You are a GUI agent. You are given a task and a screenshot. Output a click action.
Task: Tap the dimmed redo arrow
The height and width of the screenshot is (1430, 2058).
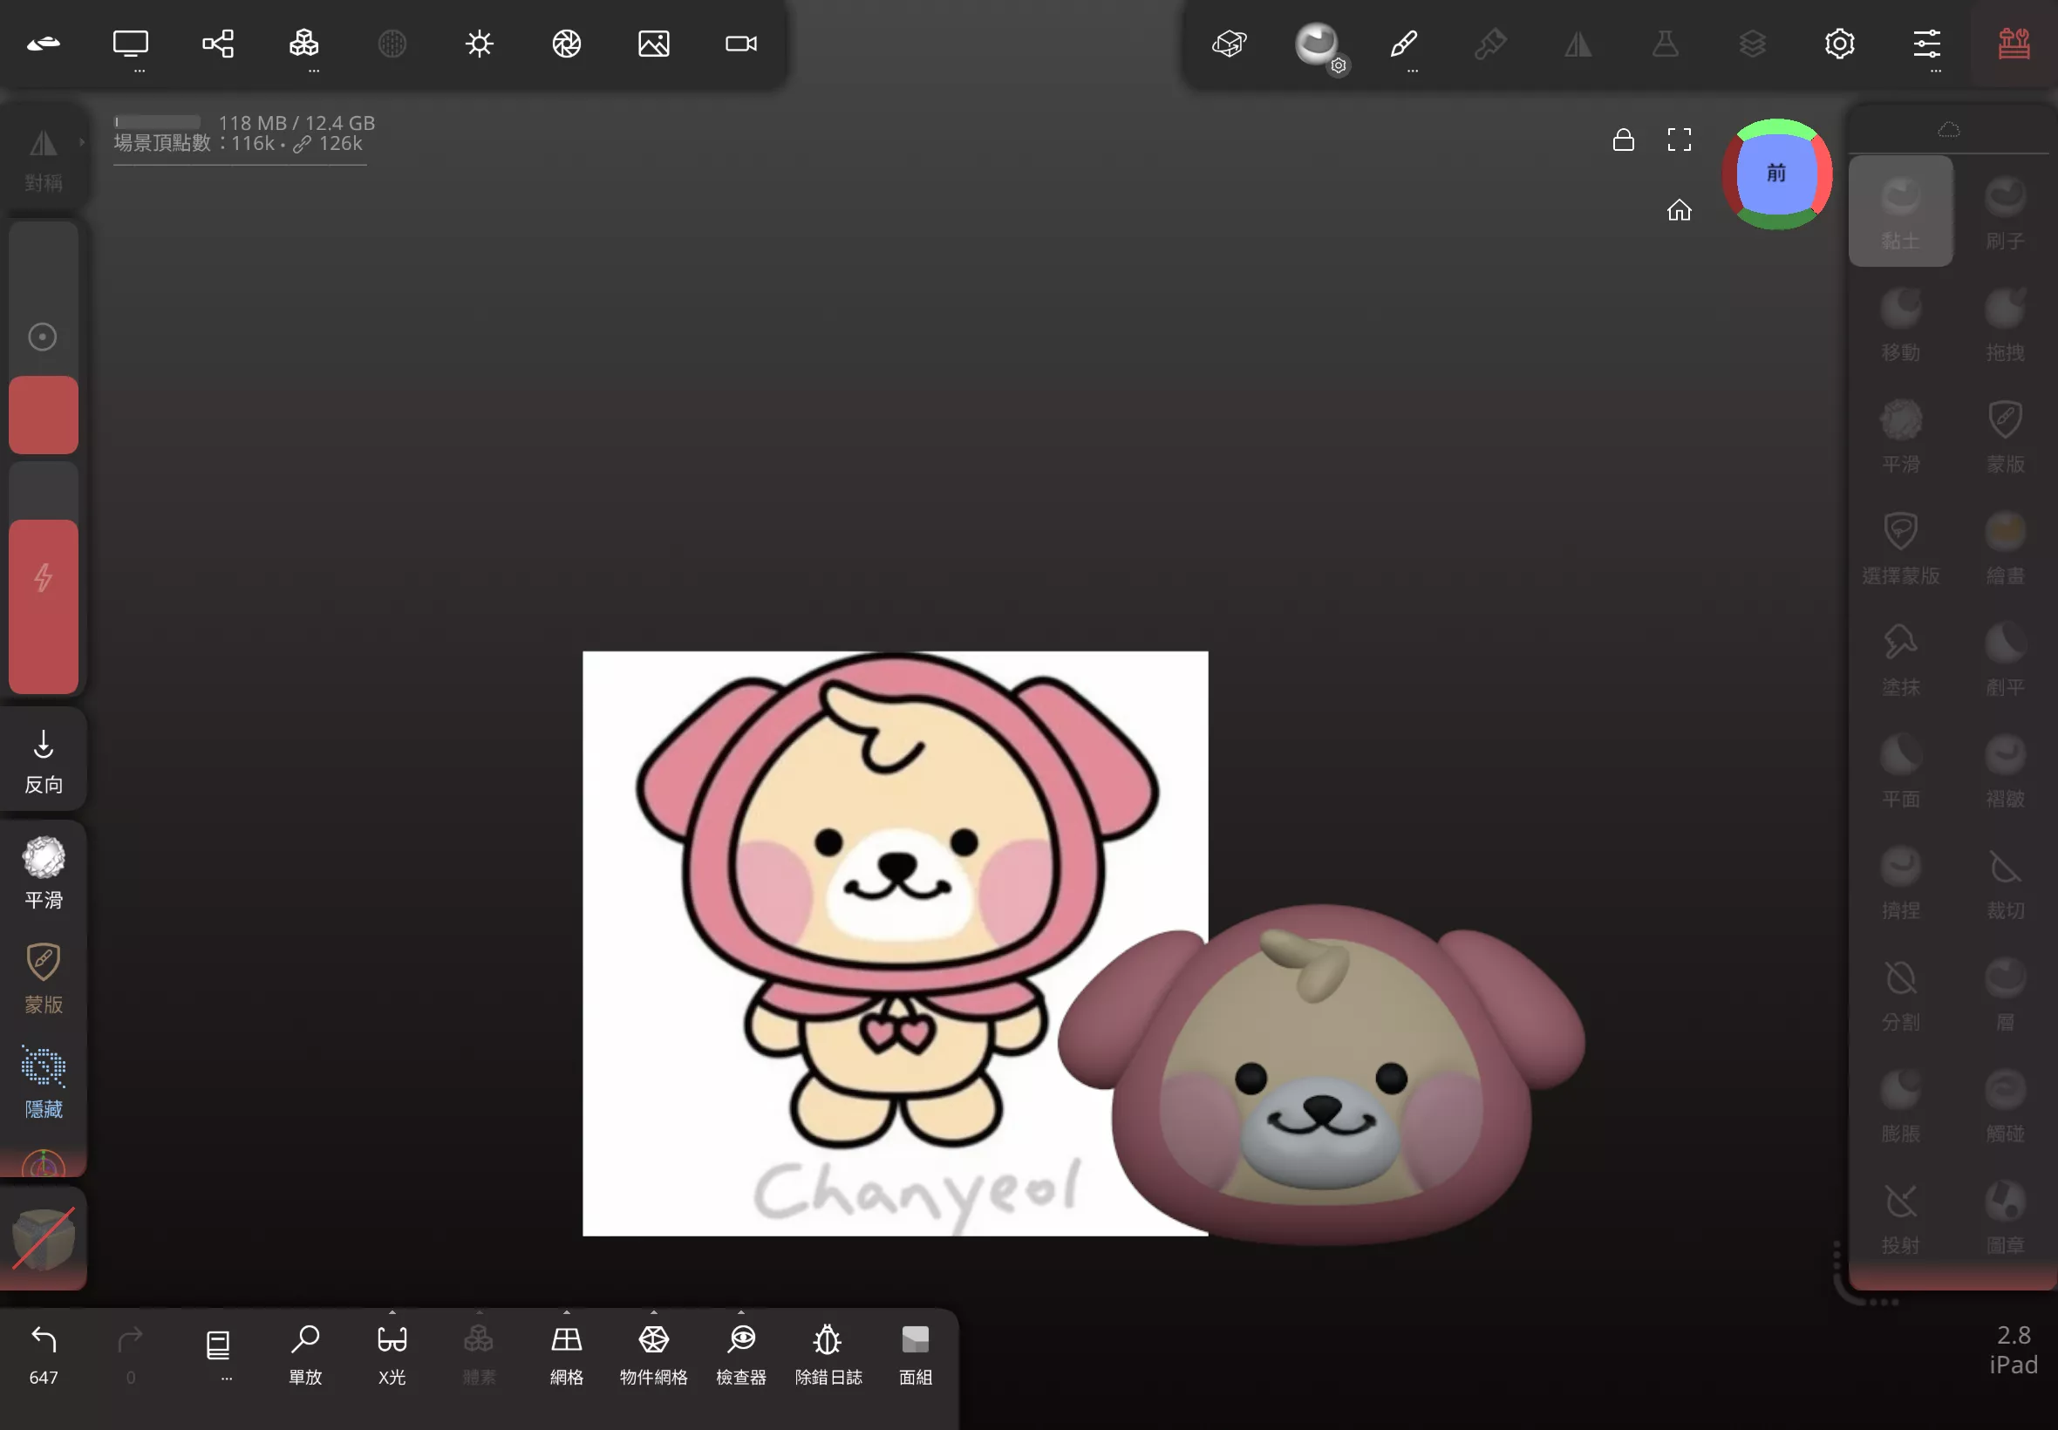tap(131, 1338)
